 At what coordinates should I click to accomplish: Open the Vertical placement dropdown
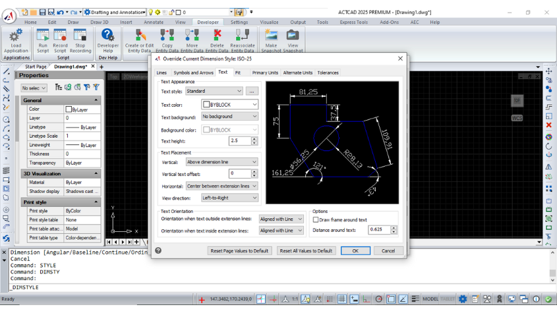(221, 162)
